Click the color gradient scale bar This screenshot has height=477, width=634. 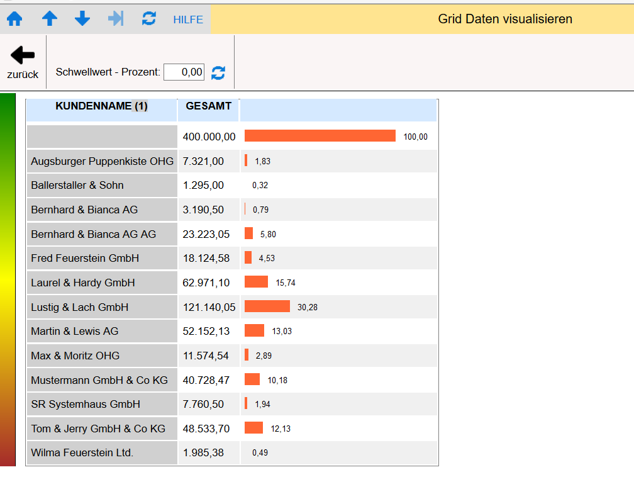pos(8,279)
